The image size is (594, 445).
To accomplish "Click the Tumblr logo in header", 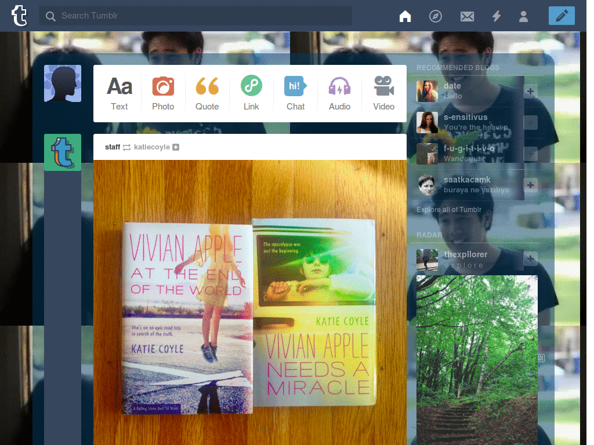I will 19,16.
